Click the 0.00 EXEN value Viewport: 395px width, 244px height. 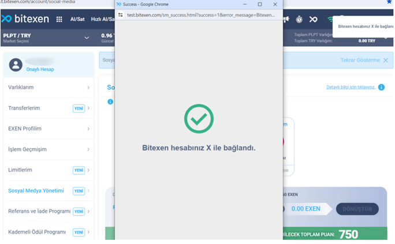(306, 209)
